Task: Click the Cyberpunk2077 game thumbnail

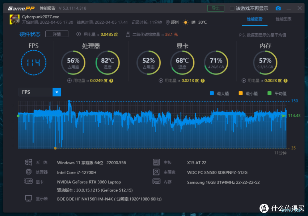Action: [x=15, y=19]
